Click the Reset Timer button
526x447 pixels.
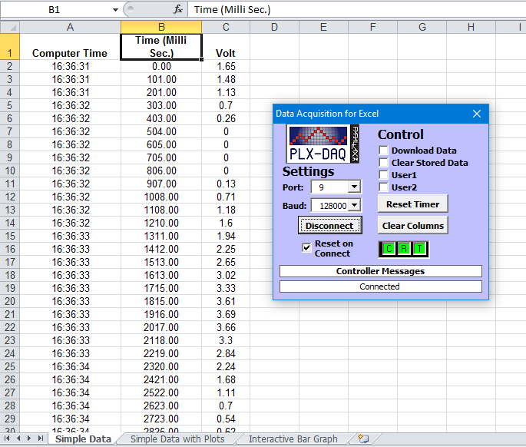point(413,204)
